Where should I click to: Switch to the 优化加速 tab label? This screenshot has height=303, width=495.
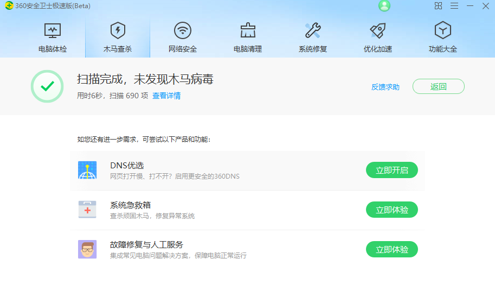click(378, 49)
